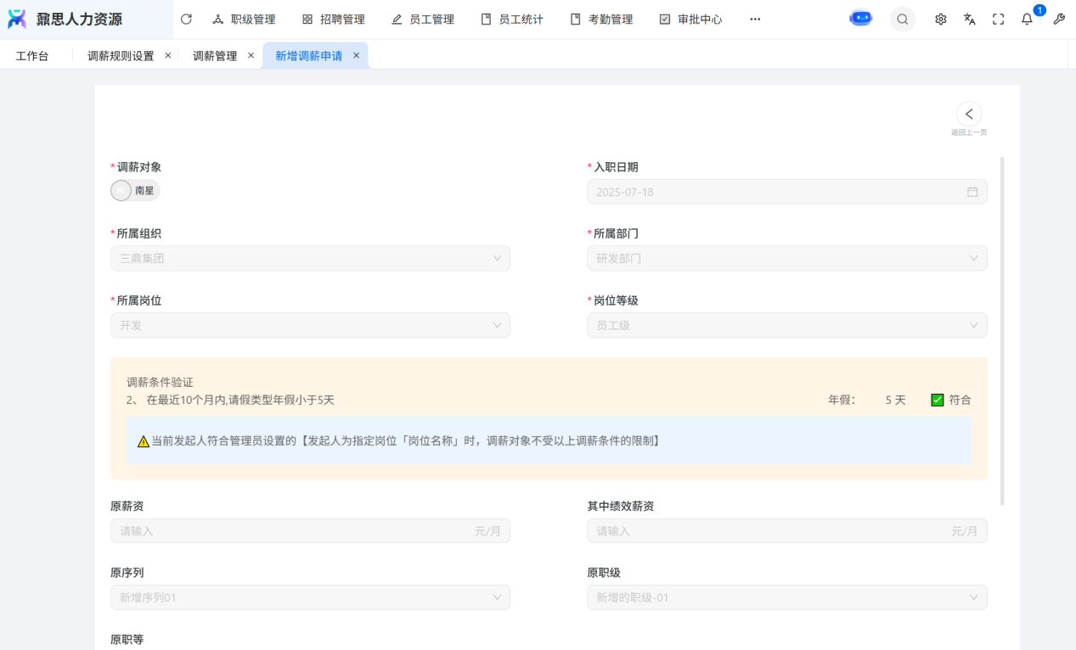1076x650 pixels.
Task: Switch to the 调薪规则设置 tab
Action: [x=121, y=56]
